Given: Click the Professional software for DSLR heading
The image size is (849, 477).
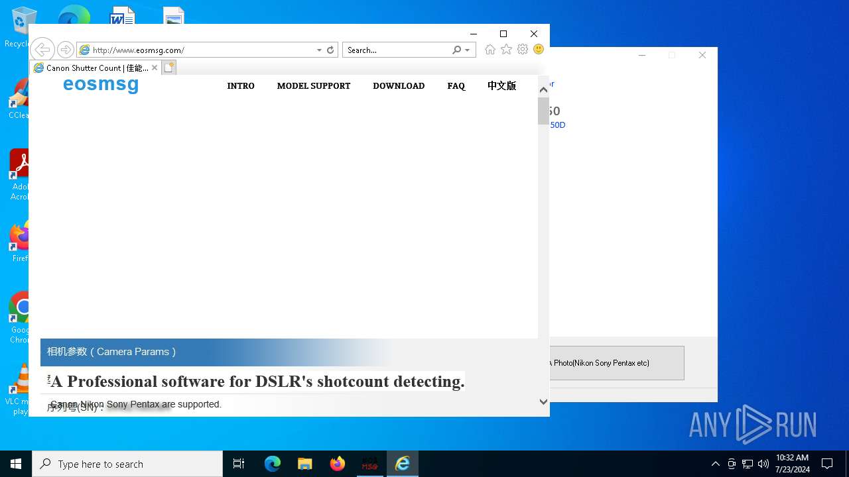Looking at the screenshot, I should point(257,381).
